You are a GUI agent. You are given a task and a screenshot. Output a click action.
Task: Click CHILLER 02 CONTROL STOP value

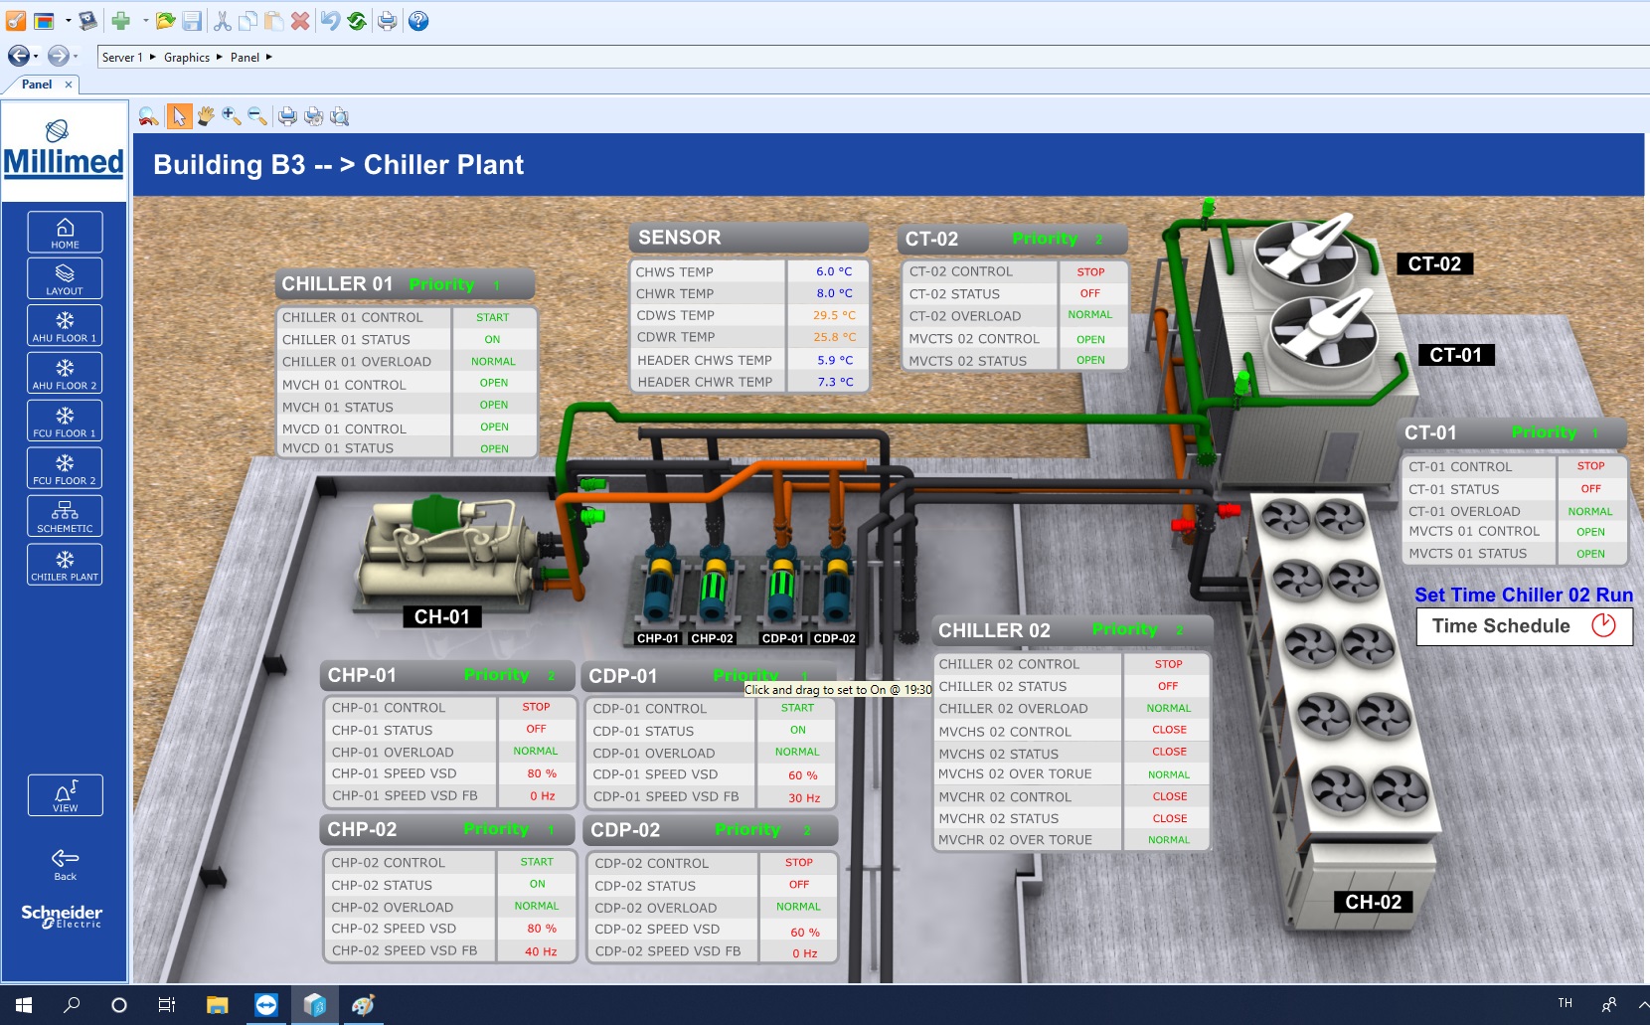pos(1168,664)
